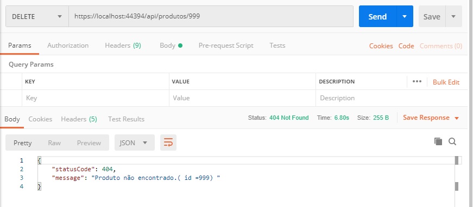Open the response search magnifier icon
The image size is (473, 207).
tap(452, 141)
